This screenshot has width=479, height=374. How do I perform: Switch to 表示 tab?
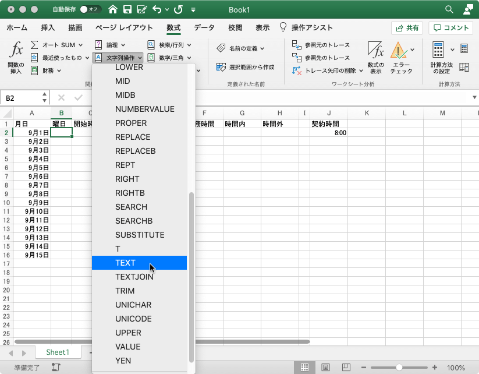point(262,28)
